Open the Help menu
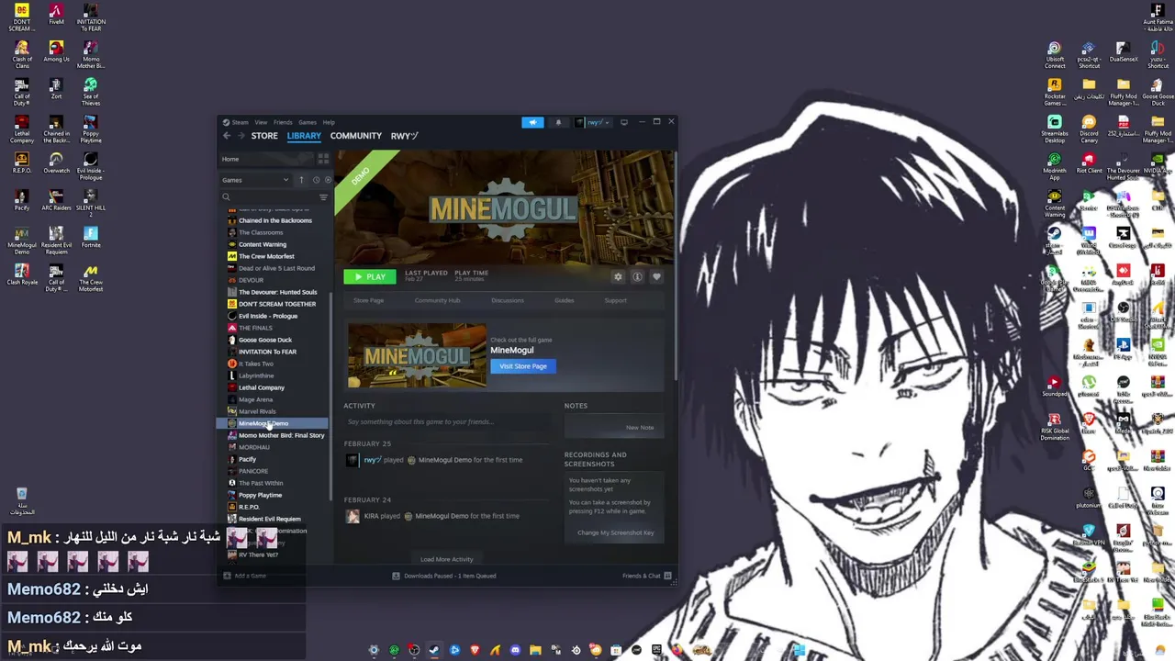The height and width of the screenshot is (661, 1175). click(329, 122)
